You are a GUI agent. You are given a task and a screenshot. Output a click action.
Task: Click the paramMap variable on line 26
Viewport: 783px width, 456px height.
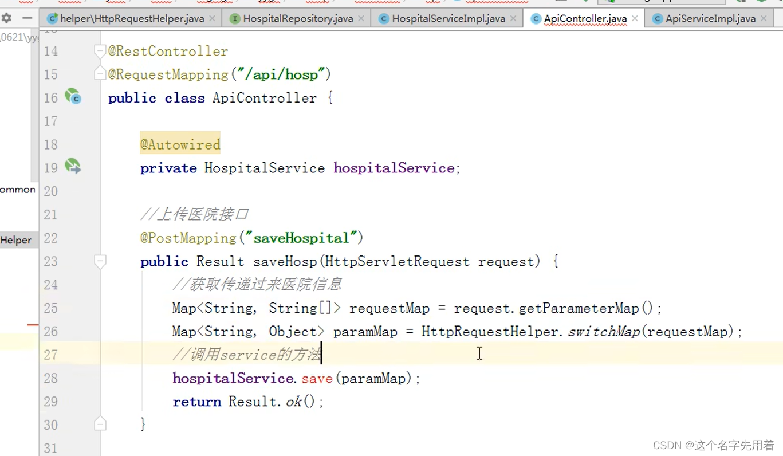pyautogui.click(x=365, y=332)
